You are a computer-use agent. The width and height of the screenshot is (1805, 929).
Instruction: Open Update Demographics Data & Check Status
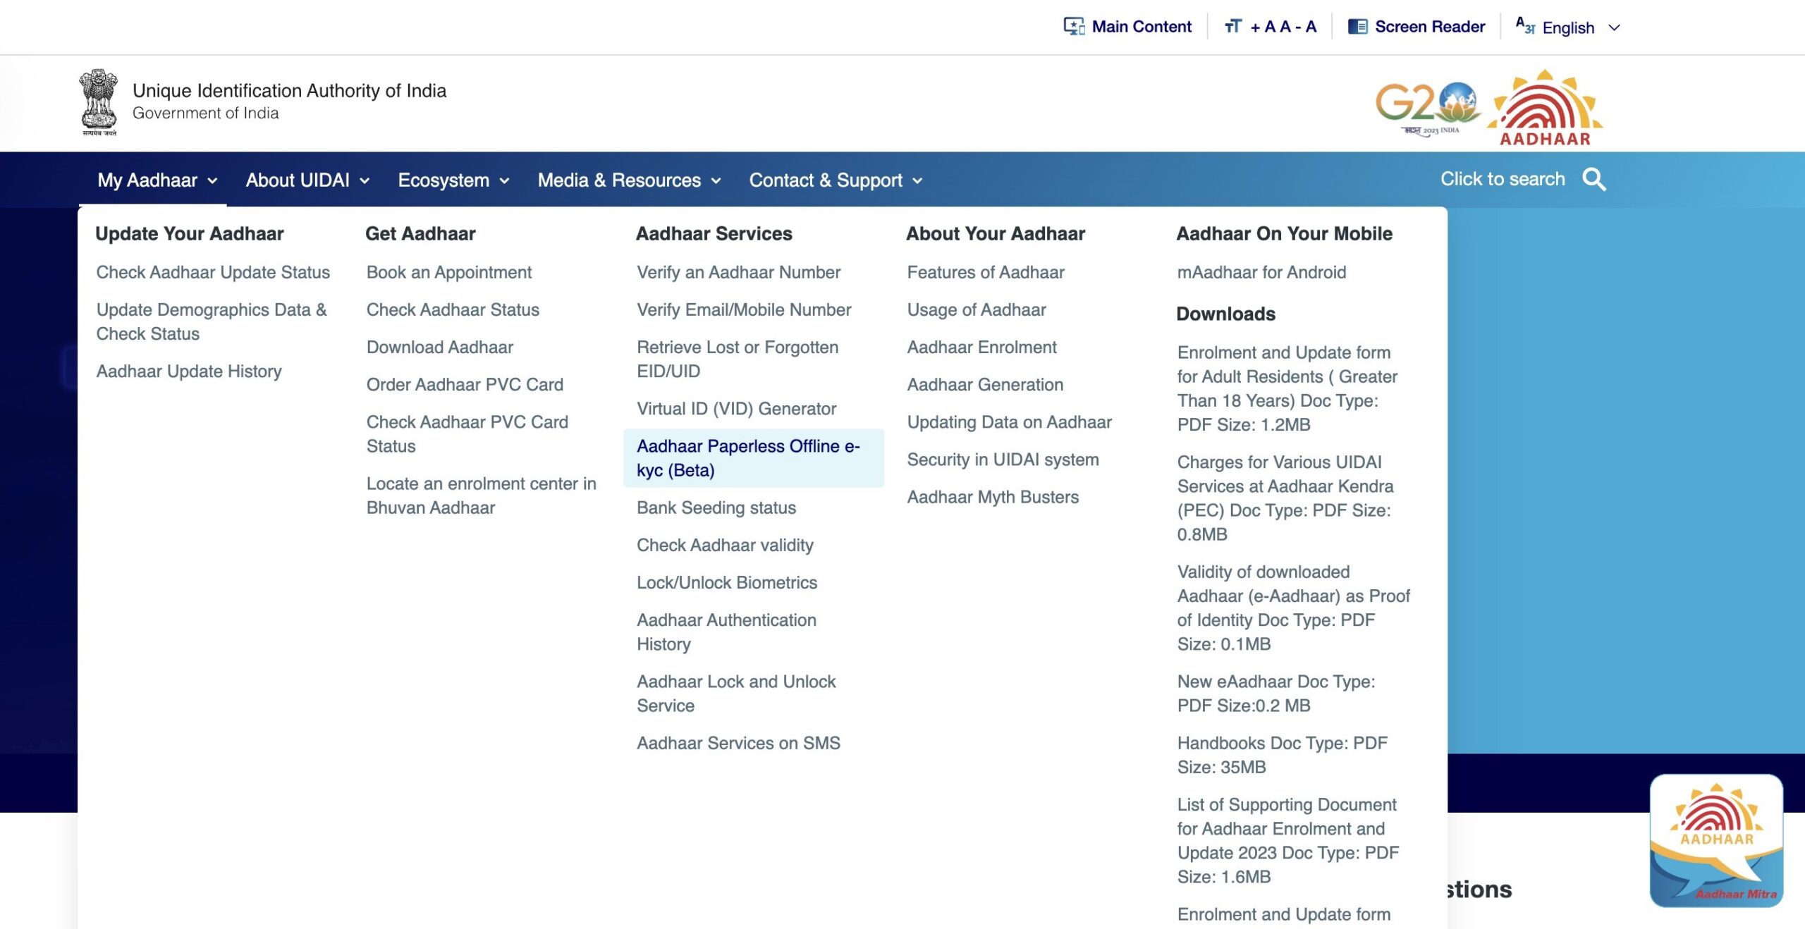point(212,321)
